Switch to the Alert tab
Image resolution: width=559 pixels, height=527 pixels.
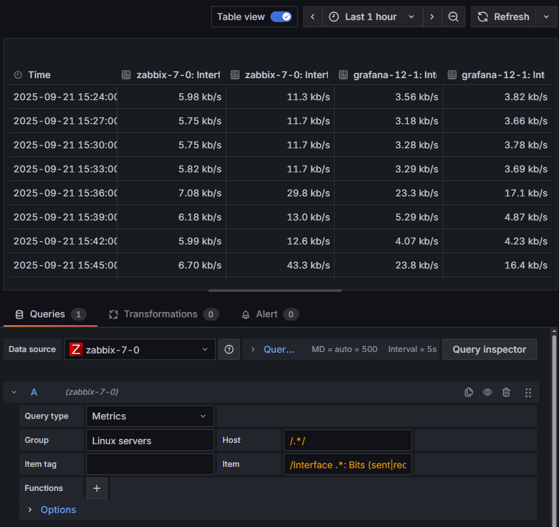coord(266,314)
